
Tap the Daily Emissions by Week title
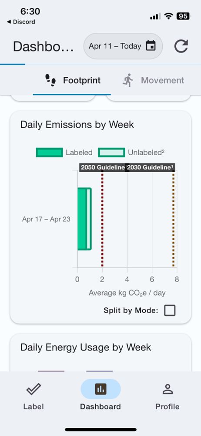77,125
